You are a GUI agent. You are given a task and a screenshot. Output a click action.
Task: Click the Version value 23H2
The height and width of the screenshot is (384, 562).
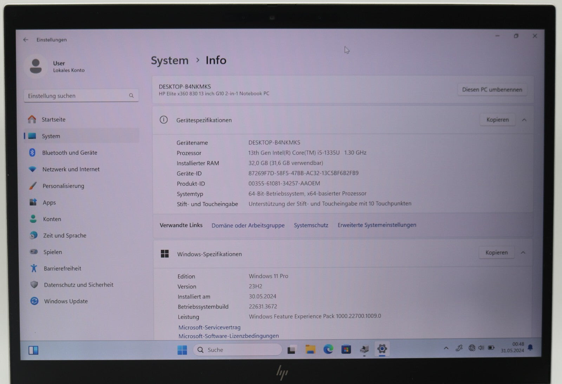pyautogui.click(x=255, y=286)
